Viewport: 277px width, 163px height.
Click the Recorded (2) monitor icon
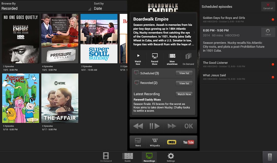[x=137, y=83]
